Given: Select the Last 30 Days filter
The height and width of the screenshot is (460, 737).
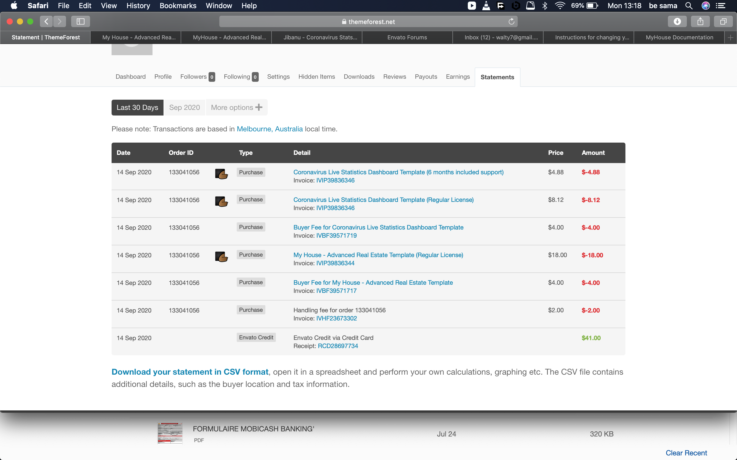Looking at the screenshot, I should tap(137, 107).
